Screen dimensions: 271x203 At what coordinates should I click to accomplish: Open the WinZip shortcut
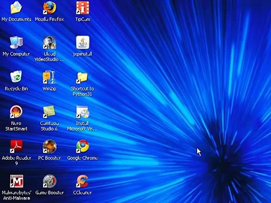(49, 77)
